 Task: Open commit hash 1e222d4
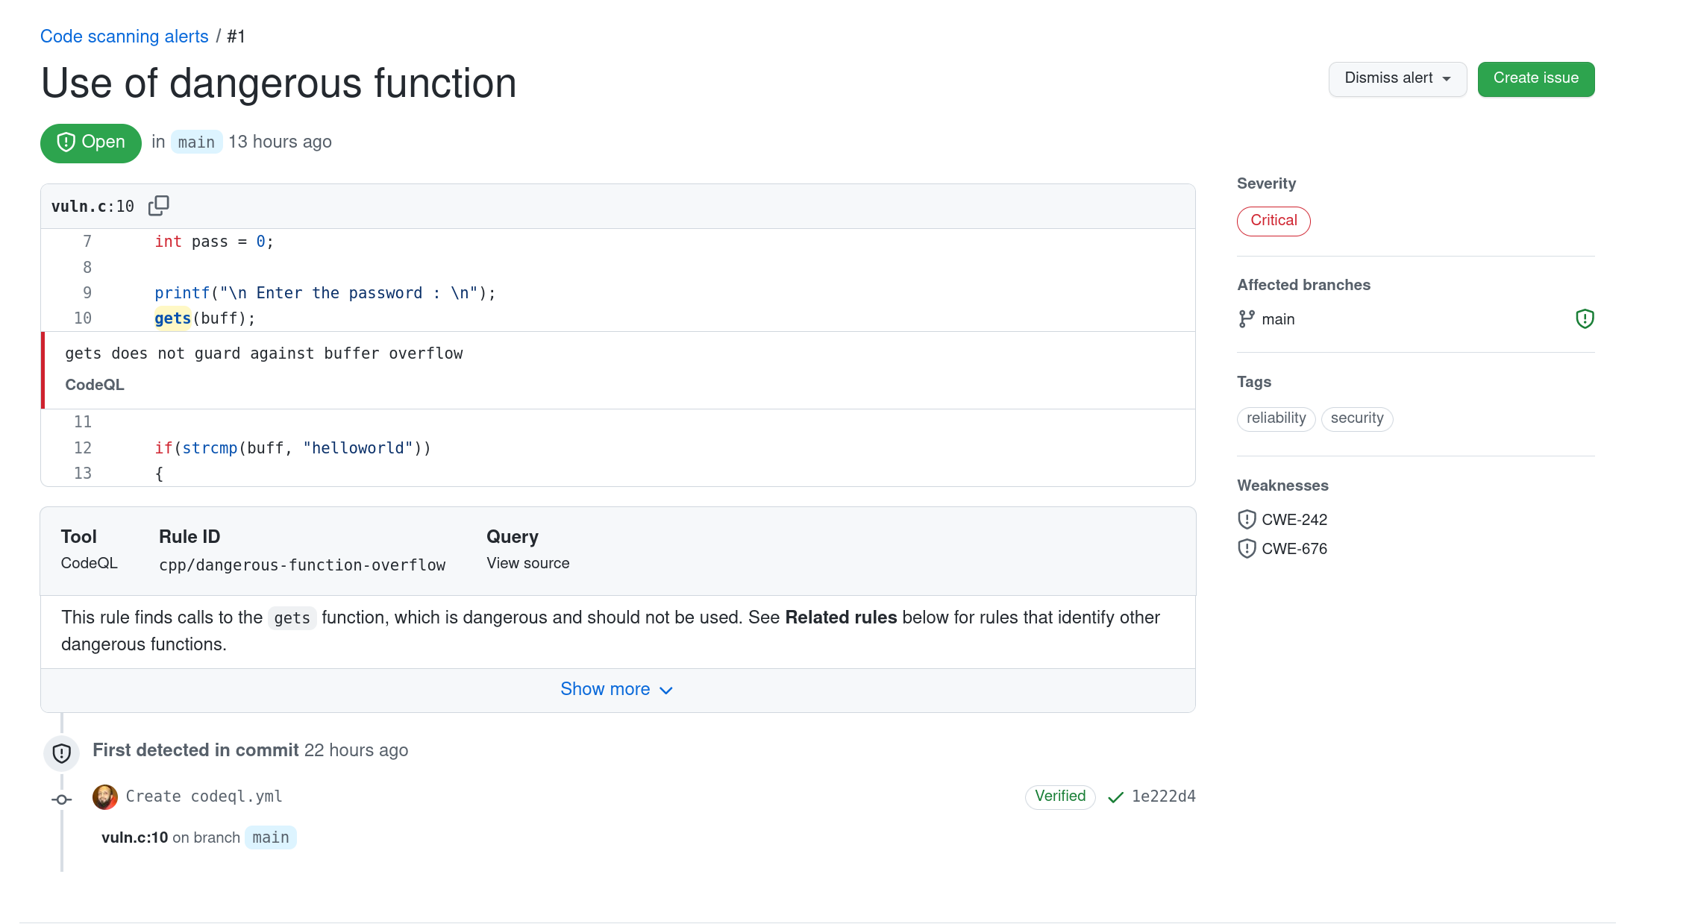(1164, 796)
